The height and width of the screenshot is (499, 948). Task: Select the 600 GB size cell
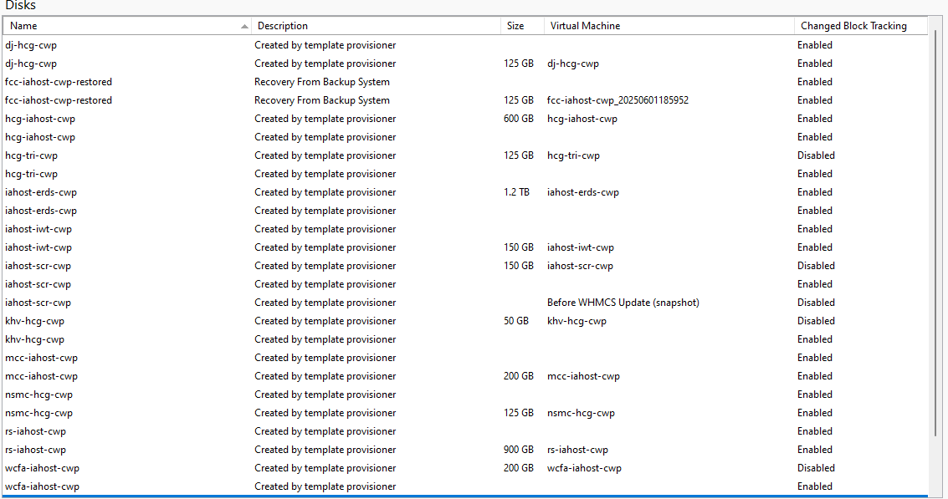[x=519, y=119]
